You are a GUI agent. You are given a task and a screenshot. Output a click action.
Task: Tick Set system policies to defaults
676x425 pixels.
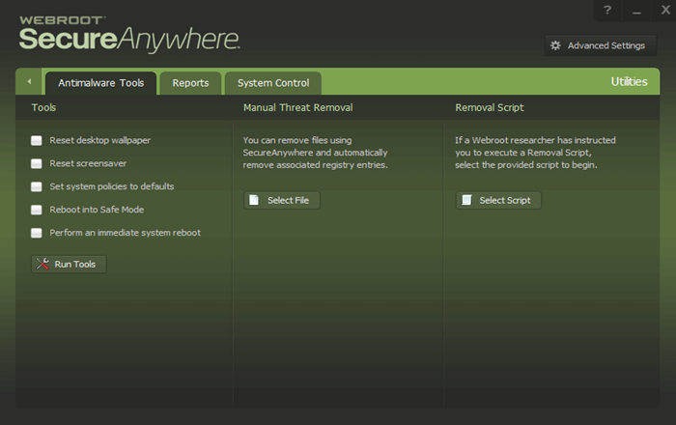coord(37,186)
